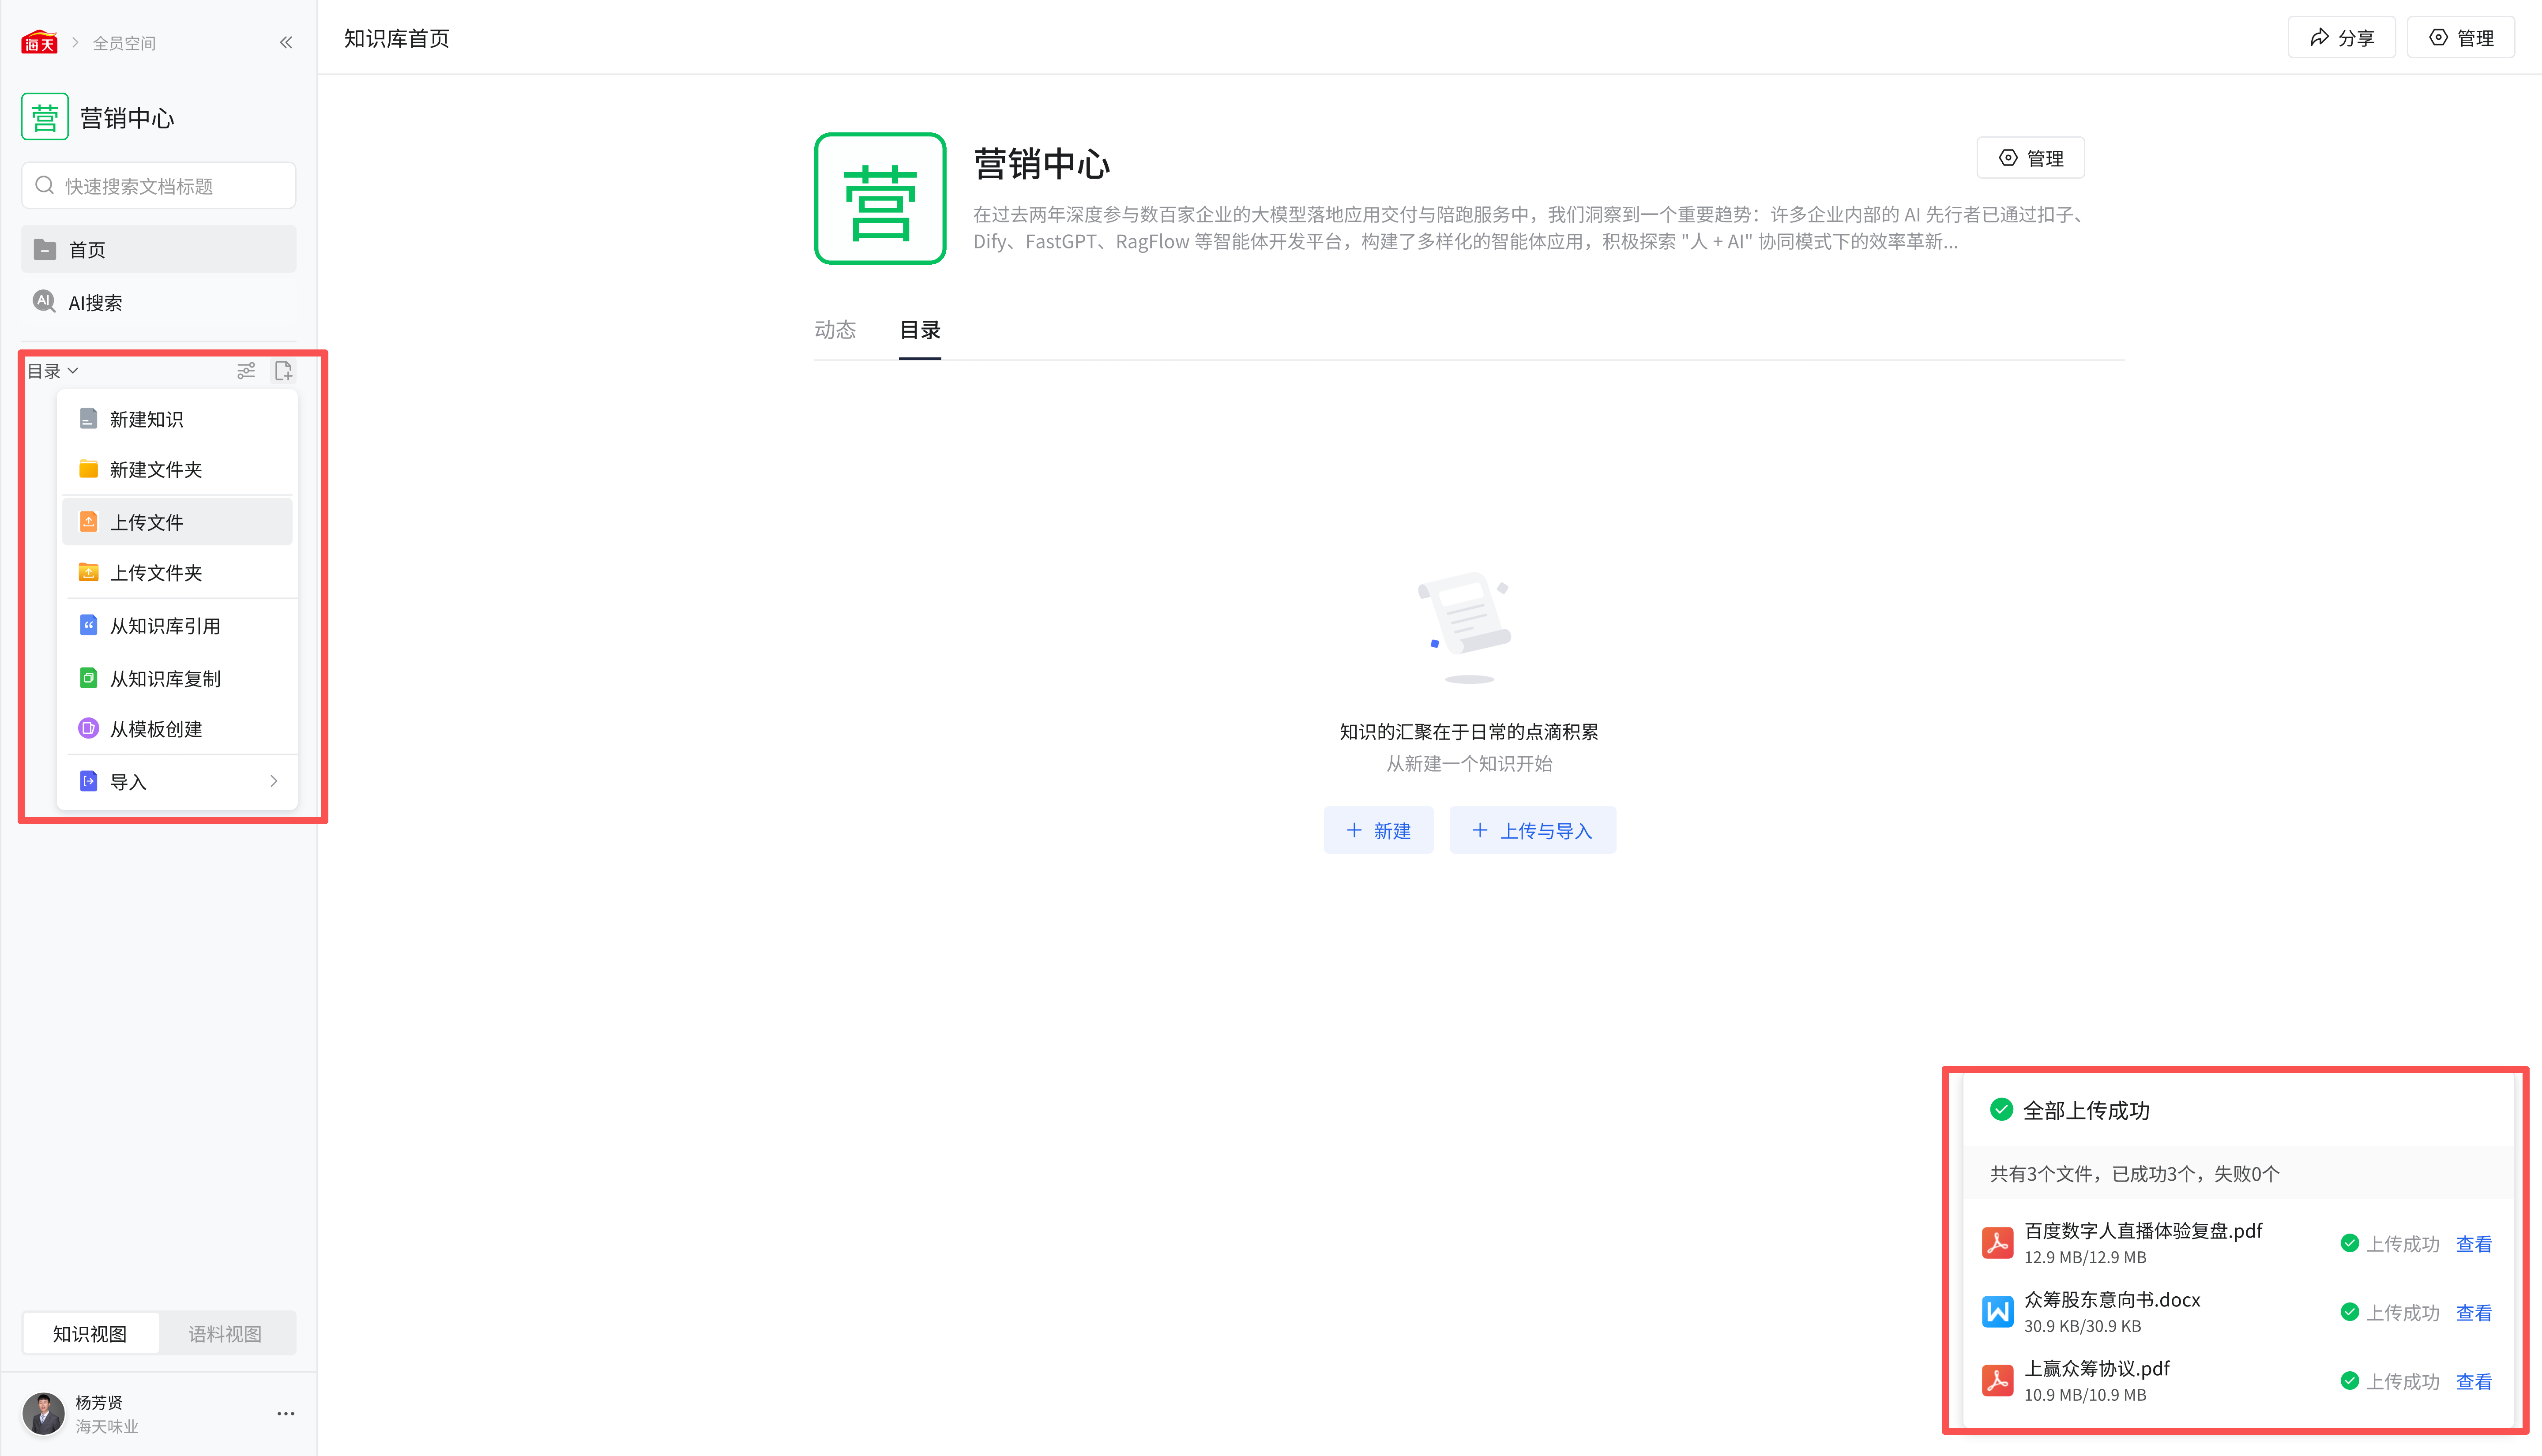Switch to 语料视图 view

tap(225, 1333)
